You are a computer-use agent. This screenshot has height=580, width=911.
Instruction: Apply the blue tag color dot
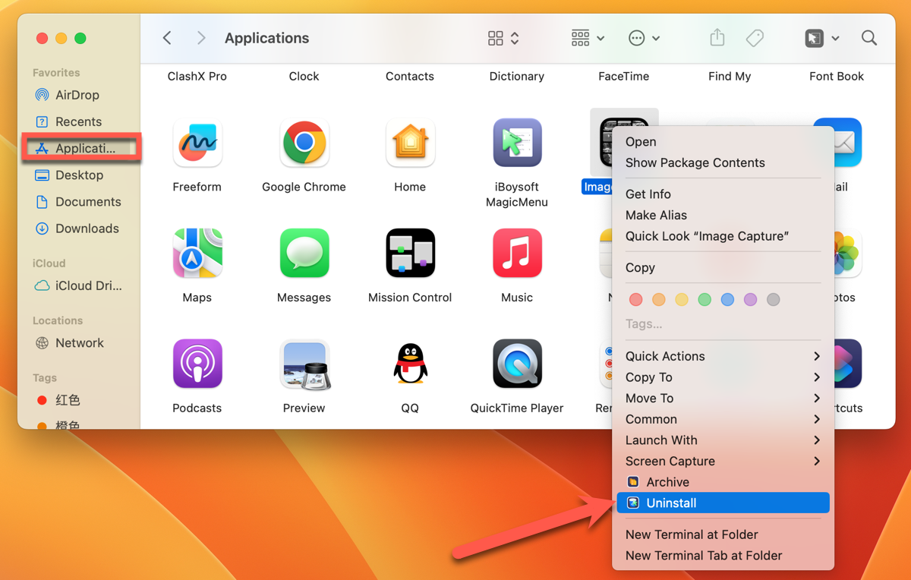(x=727, y=300)
